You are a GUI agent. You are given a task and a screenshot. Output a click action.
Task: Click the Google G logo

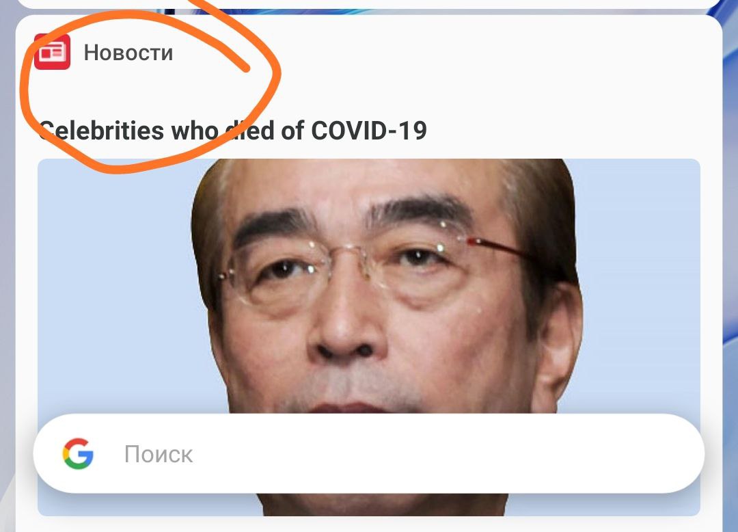pyautogui.click(x=78, y=454)
